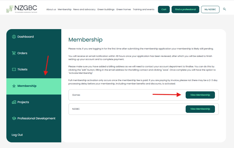Screen dimensions: 234x148
Task: View Membership for NZGBC
Action: click(x=200, y=109)
